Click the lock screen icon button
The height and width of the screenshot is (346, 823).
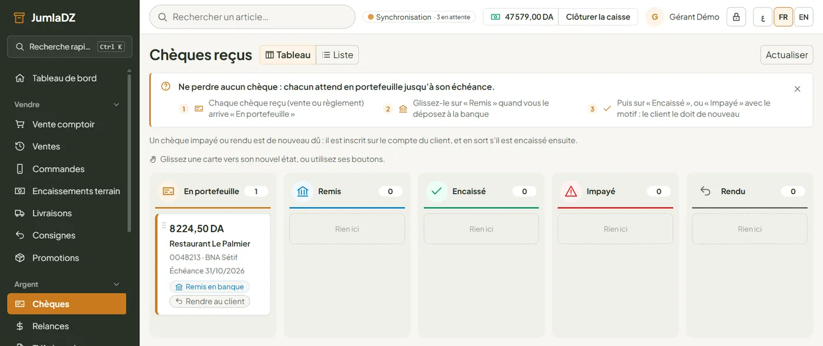click(x=737, y=17)
